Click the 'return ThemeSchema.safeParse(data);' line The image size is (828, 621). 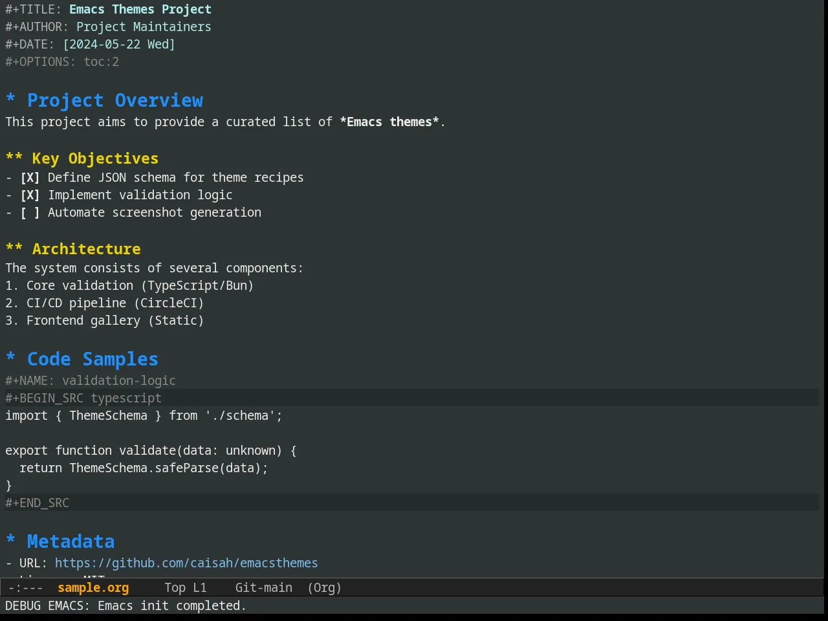pos(144,468)
